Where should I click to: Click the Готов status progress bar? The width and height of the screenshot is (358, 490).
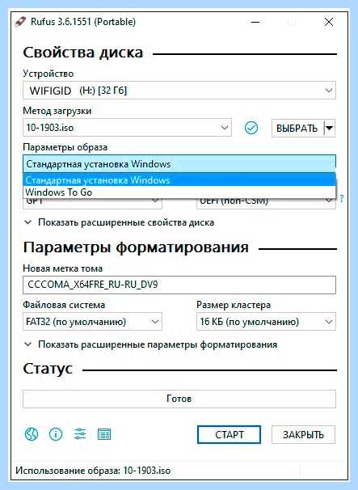(x=179, y=399)
